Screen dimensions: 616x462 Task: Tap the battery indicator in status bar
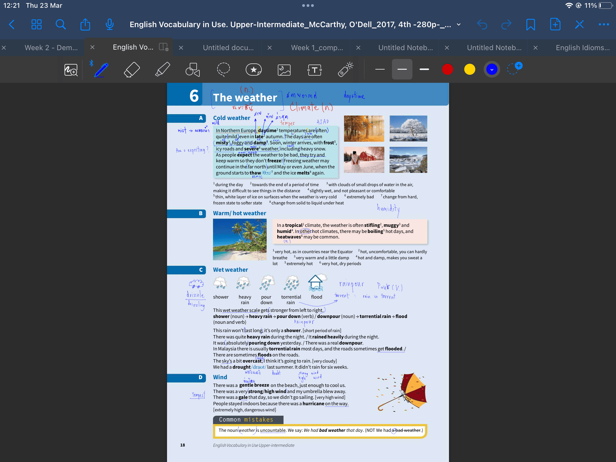tap(606, 6)
